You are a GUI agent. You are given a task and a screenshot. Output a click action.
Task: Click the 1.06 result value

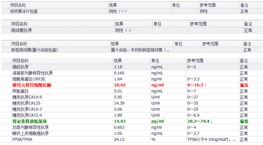(118, 133)
